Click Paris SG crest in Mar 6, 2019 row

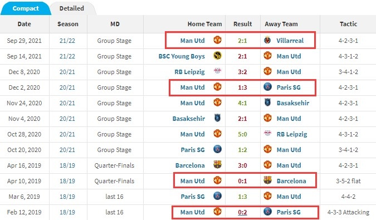click(217, 196)
